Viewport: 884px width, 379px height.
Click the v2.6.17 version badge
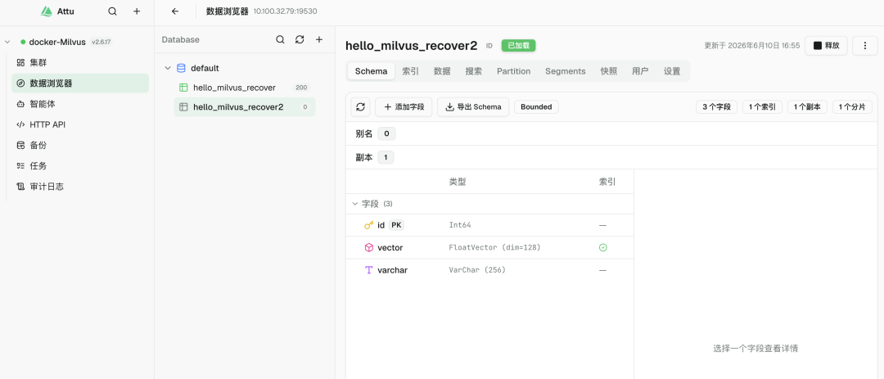(101, 43)
